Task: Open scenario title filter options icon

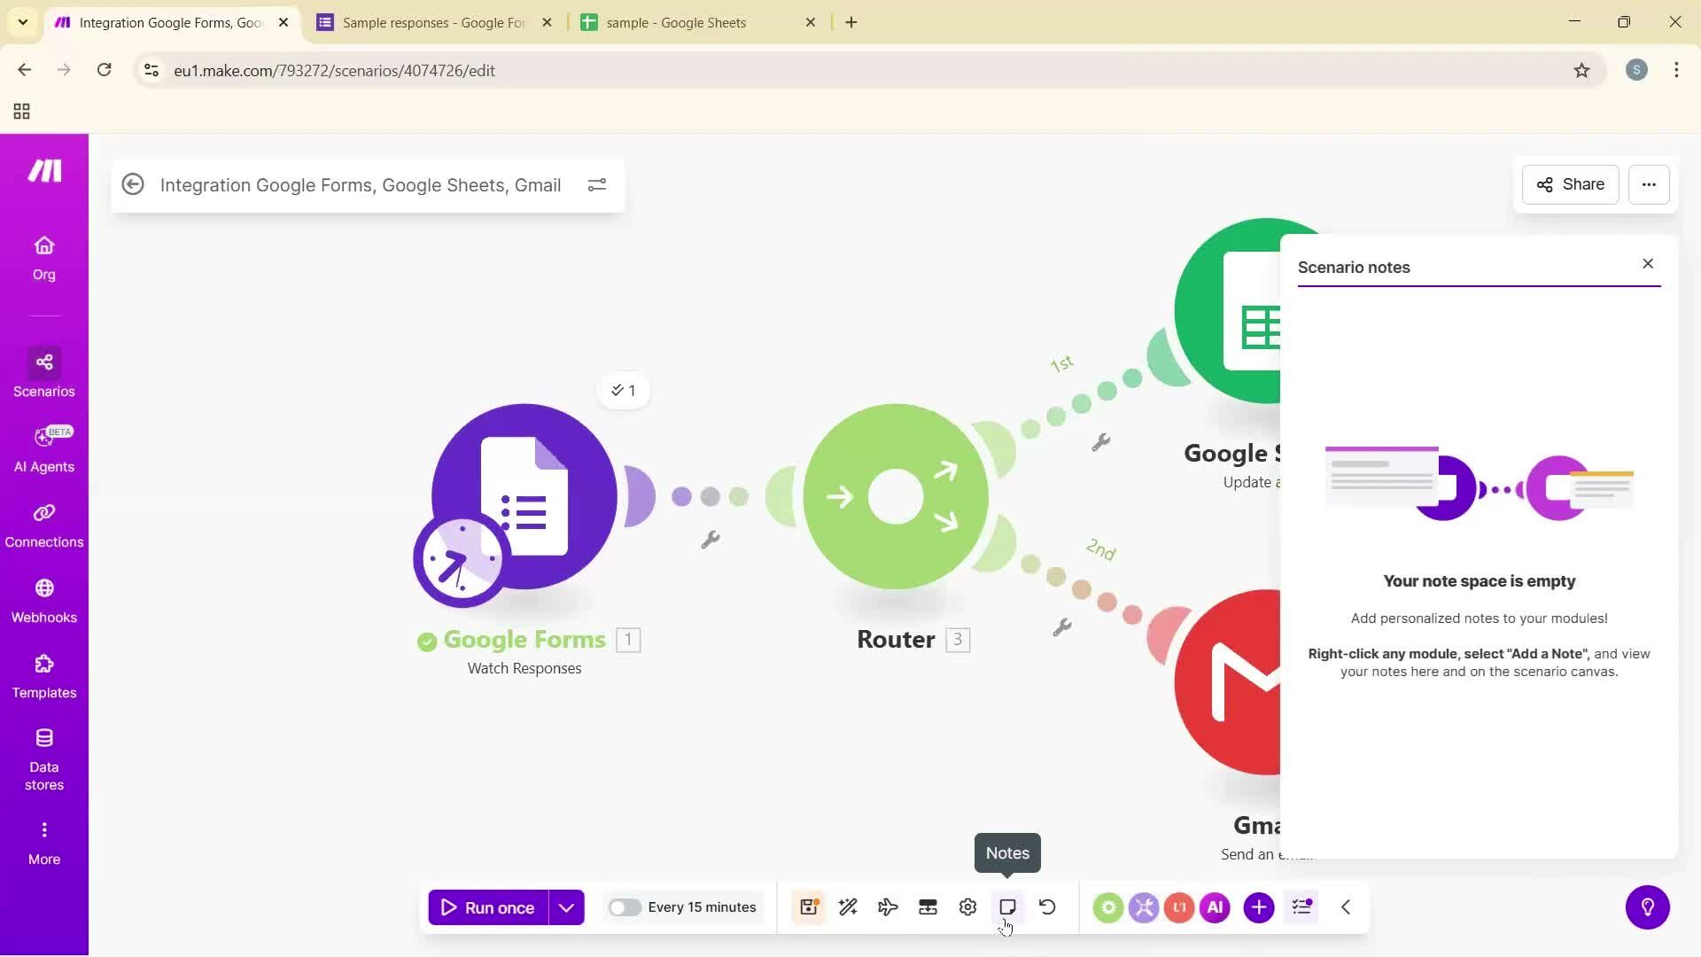Action: click(x=597, y=184)
